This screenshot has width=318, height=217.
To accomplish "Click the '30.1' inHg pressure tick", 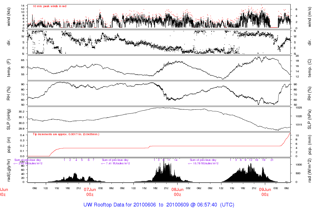I will pos(21,117).
